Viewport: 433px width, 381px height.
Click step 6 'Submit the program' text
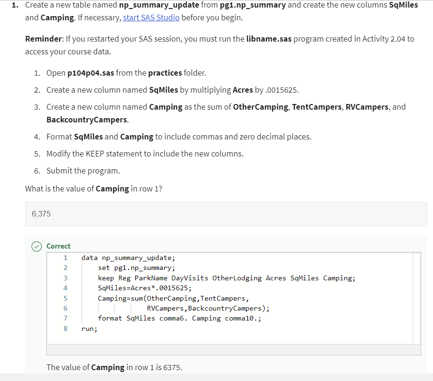[x=83, y=171]
